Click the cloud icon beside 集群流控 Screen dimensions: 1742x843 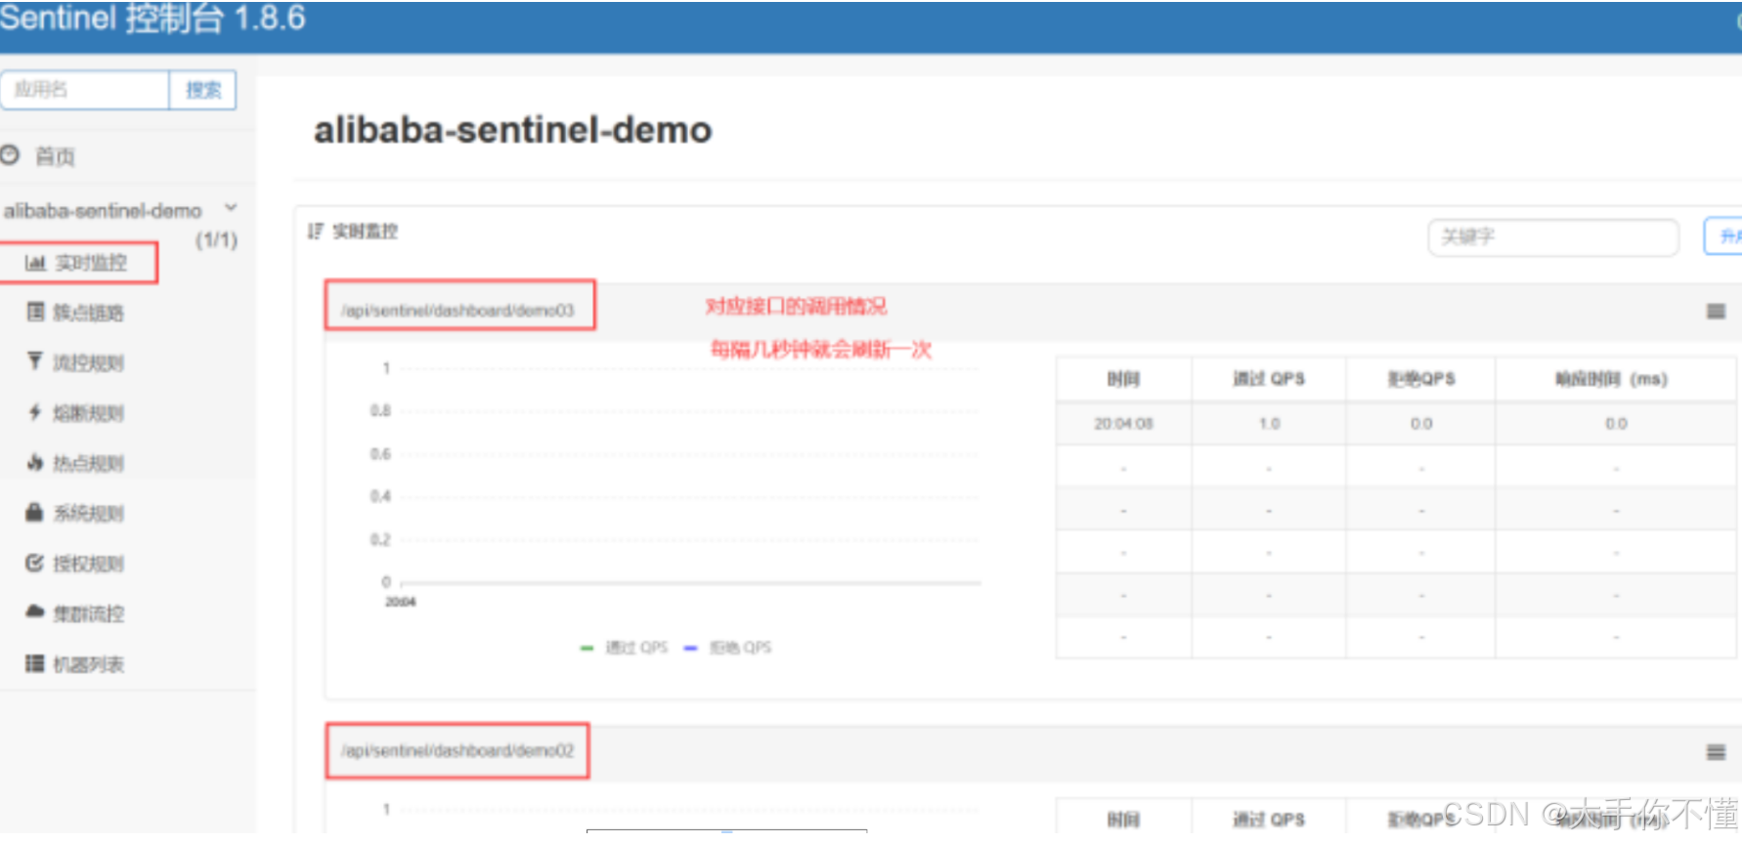(x=35, y=611)
